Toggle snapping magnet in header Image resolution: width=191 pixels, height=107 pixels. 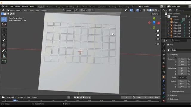tap(81, 10)
